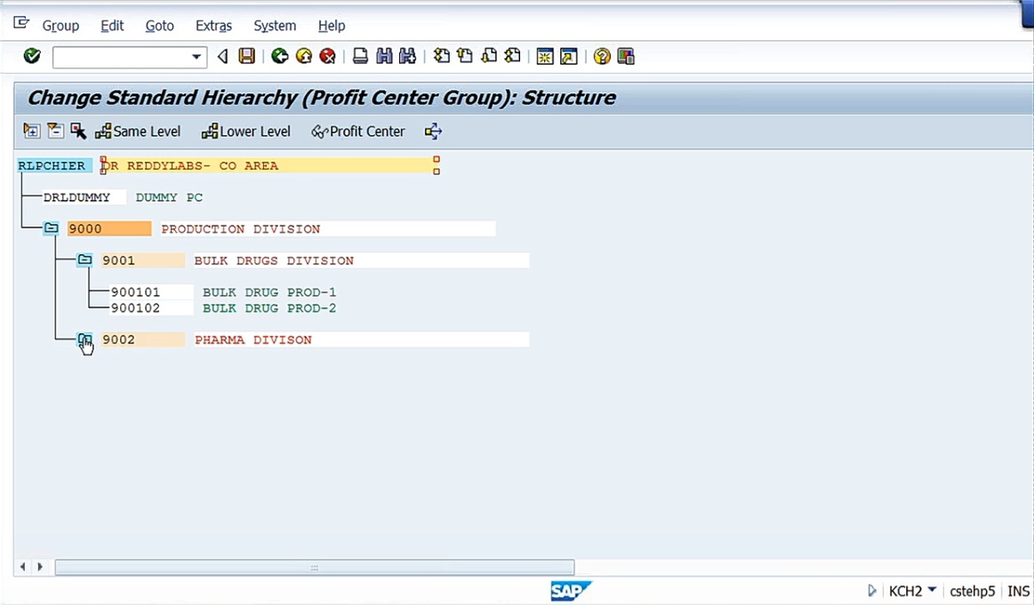
Task: Click the horizontal scrollbar thumb
Action: pyautogui.click(x=315, y=567)
